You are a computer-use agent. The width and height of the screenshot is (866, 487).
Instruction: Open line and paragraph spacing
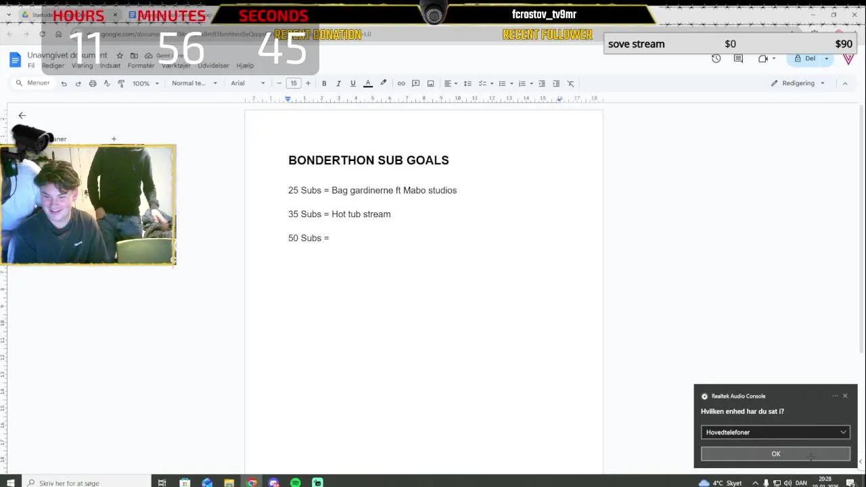468,83
